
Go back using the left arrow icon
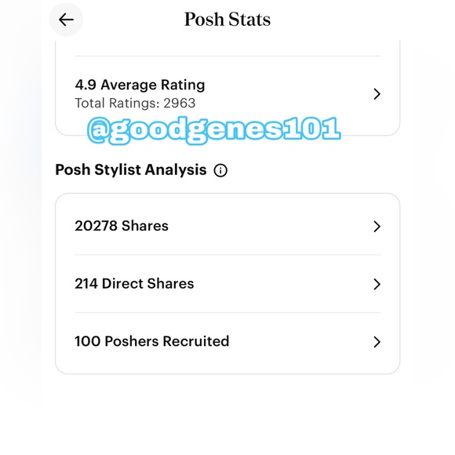(66, 20)
